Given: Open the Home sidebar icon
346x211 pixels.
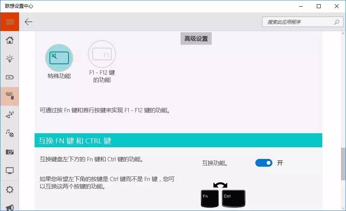Looking at the screenshot, I should tap(9, 40).
